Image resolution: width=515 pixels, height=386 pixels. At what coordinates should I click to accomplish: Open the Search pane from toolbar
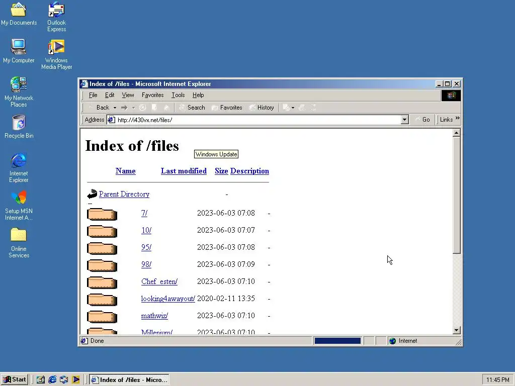(192, 108)
